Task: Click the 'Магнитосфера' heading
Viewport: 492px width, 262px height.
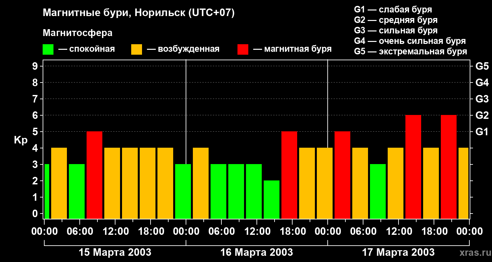Action: click(x=77, y=33)
